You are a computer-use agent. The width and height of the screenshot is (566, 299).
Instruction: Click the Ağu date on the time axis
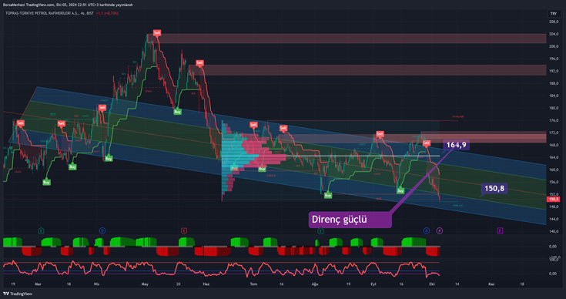pos(315,284)
